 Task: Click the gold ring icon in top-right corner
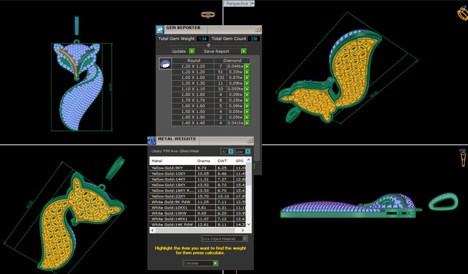[463, 13]
